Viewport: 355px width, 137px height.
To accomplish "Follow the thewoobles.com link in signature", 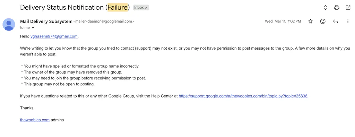I will [x=35, y=120].
